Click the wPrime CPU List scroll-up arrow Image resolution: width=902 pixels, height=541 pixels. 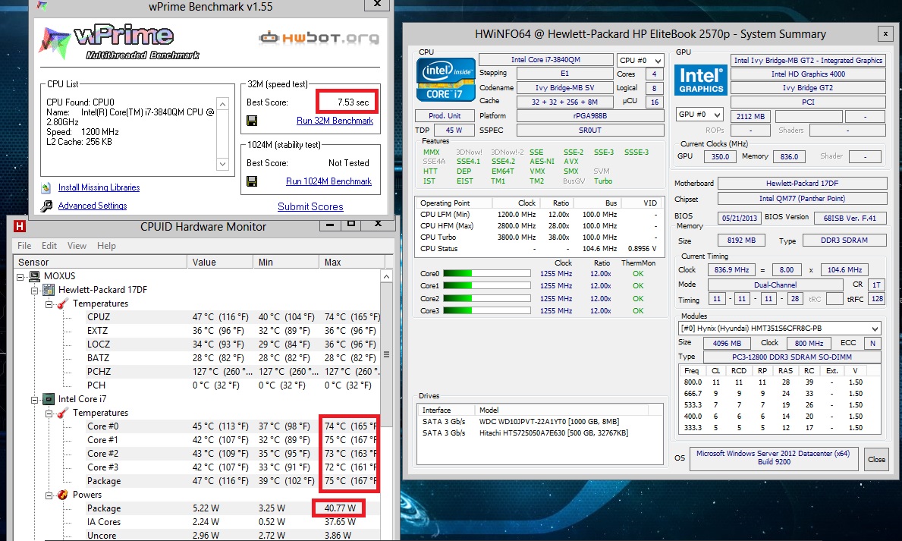222,104
